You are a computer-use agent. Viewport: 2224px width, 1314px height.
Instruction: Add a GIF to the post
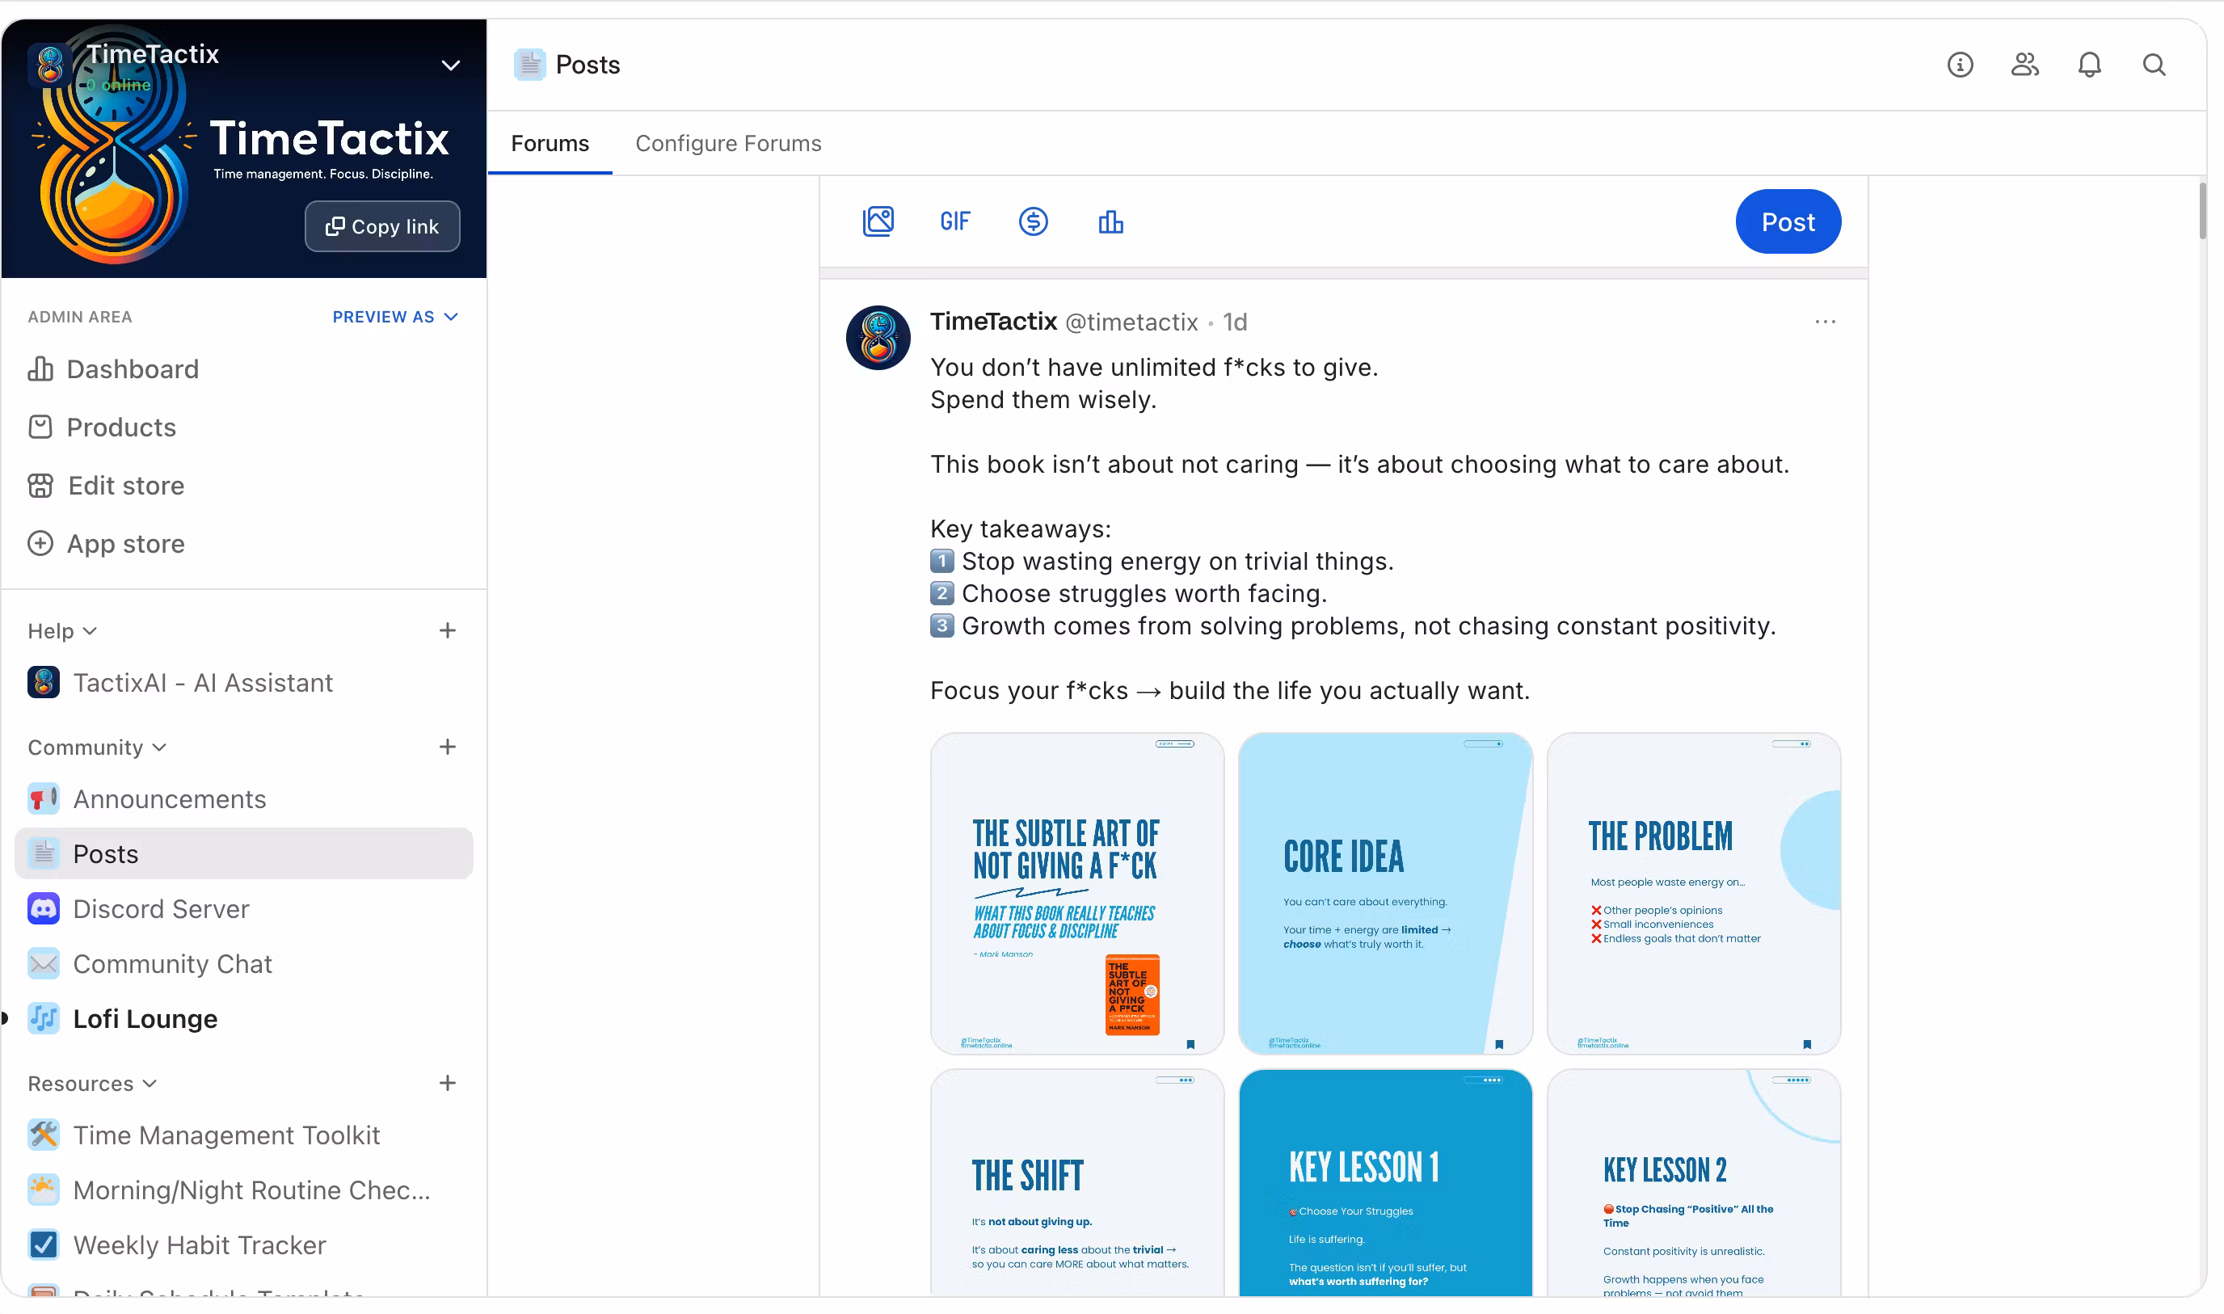click(x=955, y=221)
